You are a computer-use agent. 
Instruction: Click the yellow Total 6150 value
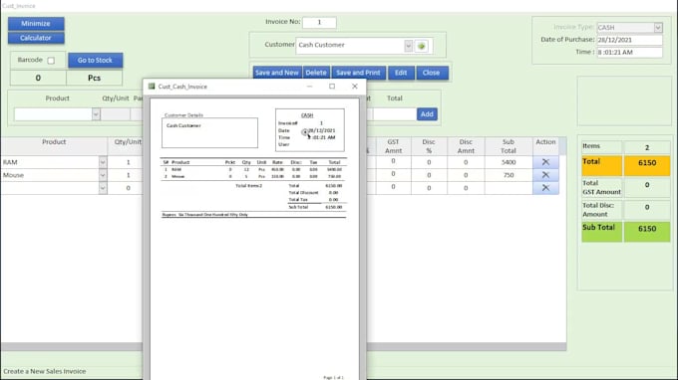tap(647, 166)
